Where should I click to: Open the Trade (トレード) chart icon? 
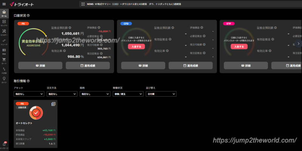coord(4,41)
